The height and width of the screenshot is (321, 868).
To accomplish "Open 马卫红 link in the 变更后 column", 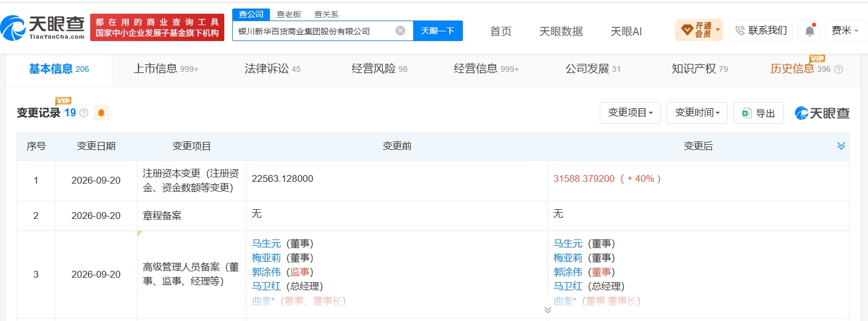I will coord(568,286).
